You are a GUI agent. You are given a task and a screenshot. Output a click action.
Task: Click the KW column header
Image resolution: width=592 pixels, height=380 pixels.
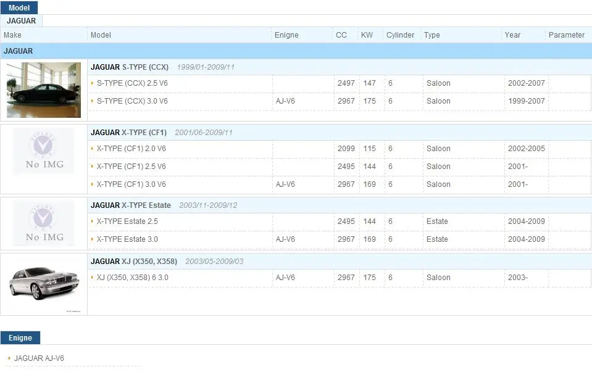(x=367, y=35)
